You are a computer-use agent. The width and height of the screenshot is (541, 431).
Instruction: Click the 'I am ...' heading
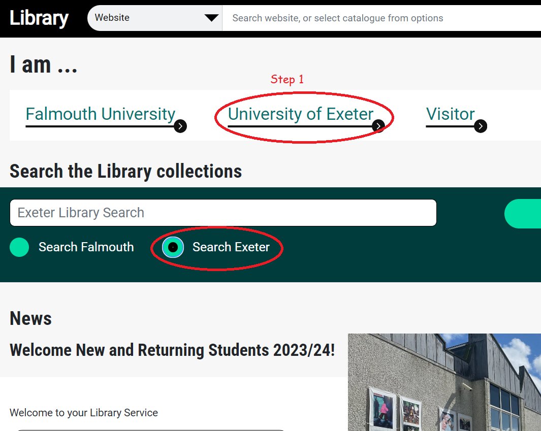[44, 64]
